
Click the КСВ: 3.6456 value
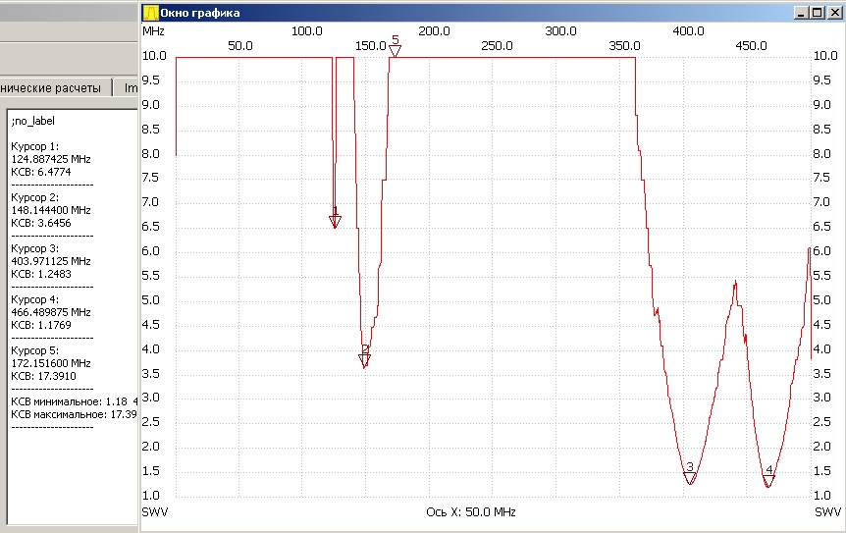click(x=41, y=224)
